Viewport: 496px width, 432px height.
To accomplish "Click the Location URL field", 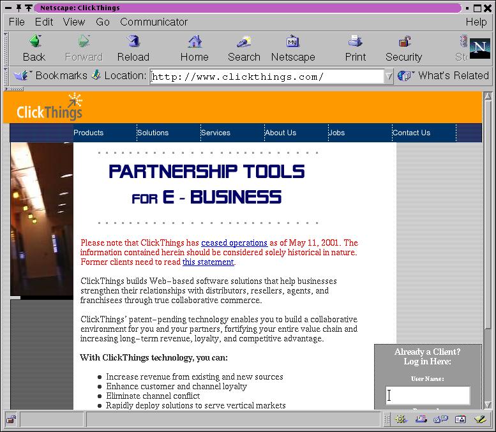I will [267, 77].
